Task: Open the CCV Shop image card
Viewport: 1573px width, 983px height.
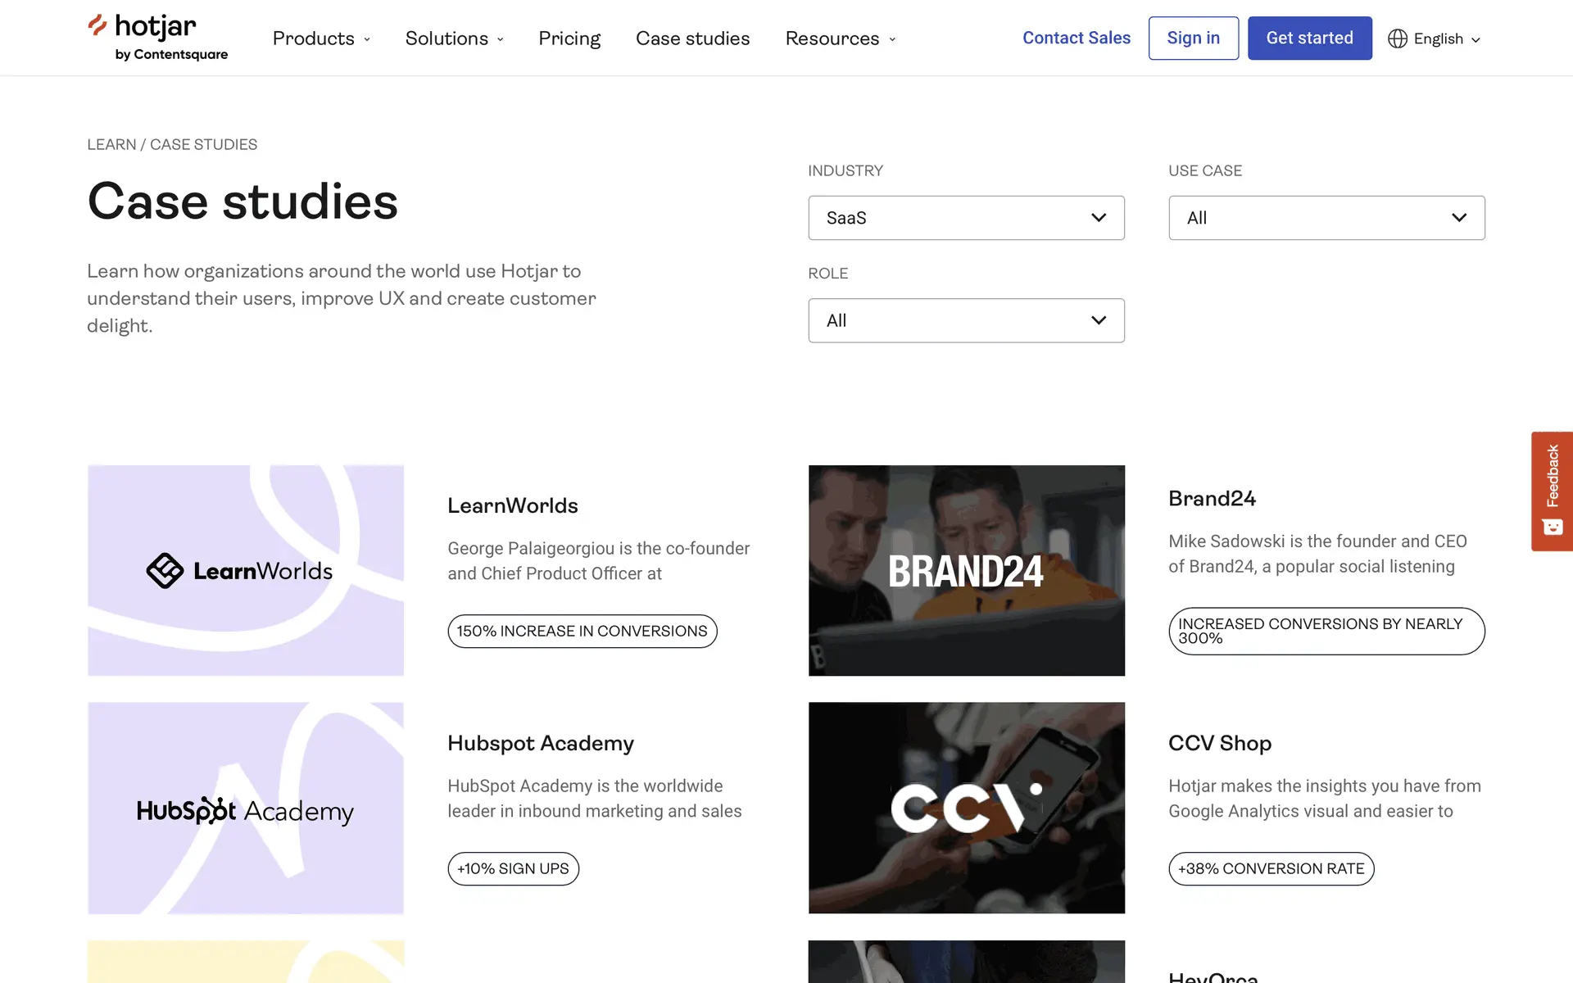Action: tap(966, 808)
